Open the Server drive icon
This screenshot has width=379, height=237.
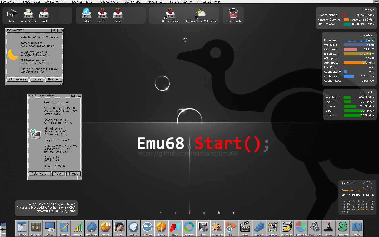pos(102,16)
